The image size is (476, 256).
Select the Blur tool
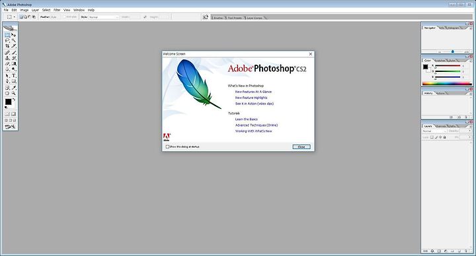coord(7,69)
